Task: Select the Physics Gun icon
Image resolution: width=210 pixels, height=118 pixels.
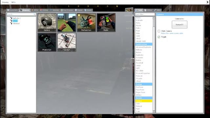Action: point(47,42)
